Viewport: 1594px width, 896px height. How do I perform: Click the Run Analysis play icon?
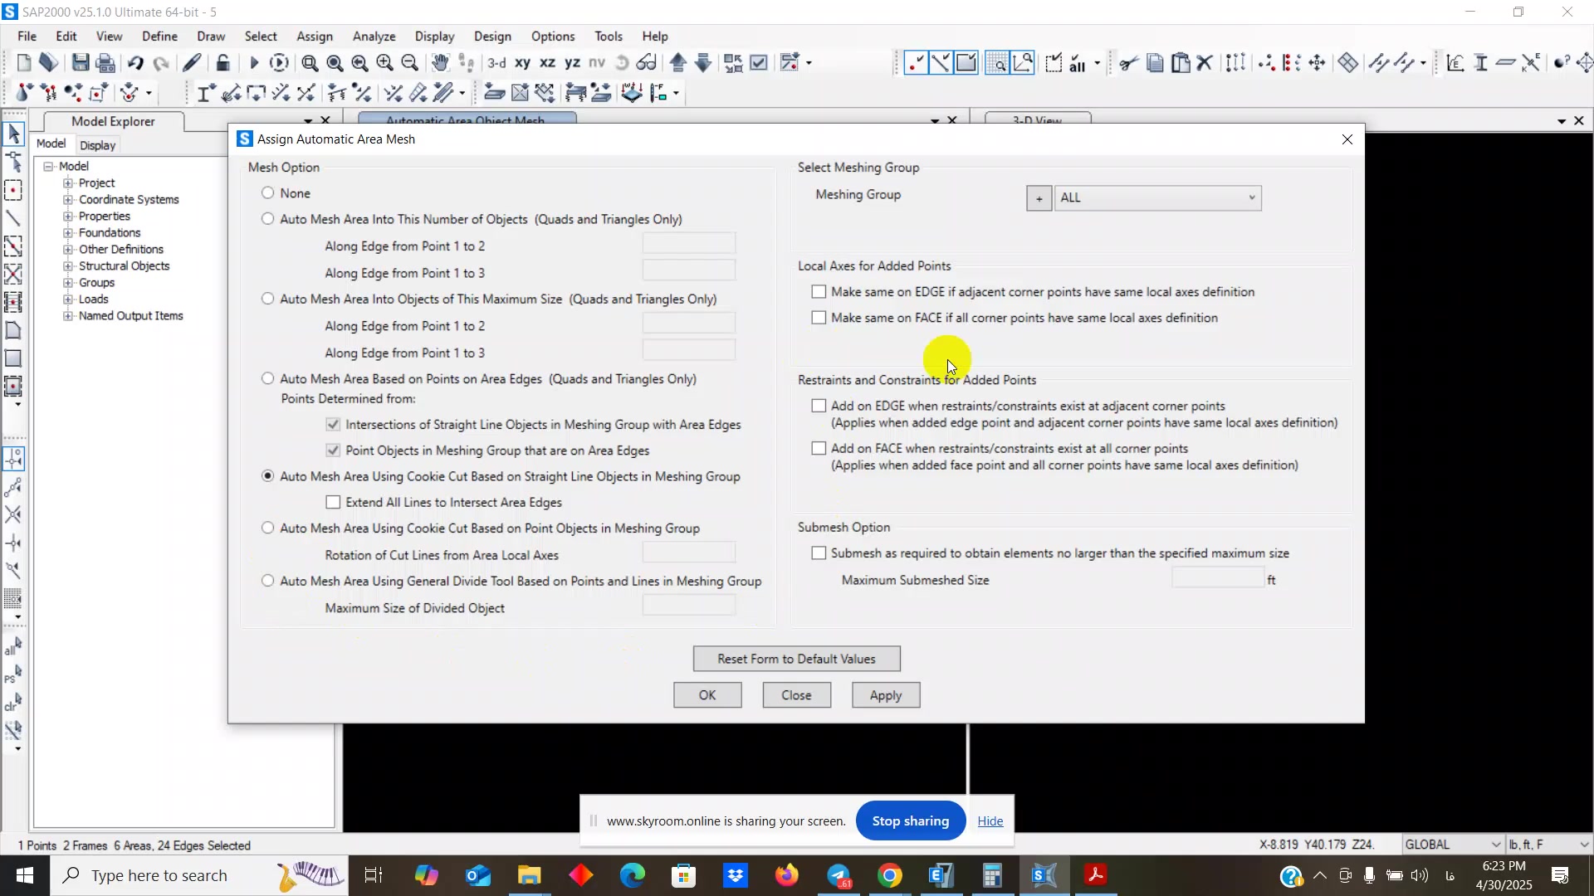tap(254, 63)
